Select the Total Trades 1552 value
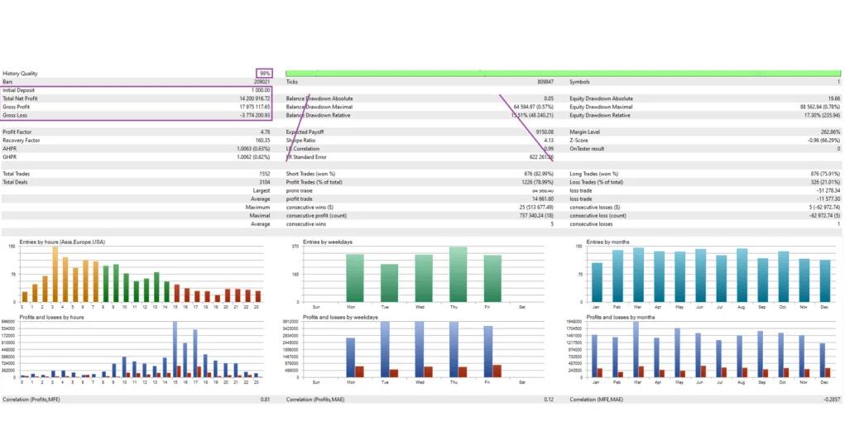 [262, 174]
